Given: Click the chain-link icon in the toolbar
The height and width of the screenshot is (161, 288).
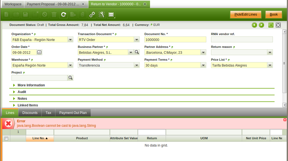Looking at the screenshot, I should pos(92,14).
